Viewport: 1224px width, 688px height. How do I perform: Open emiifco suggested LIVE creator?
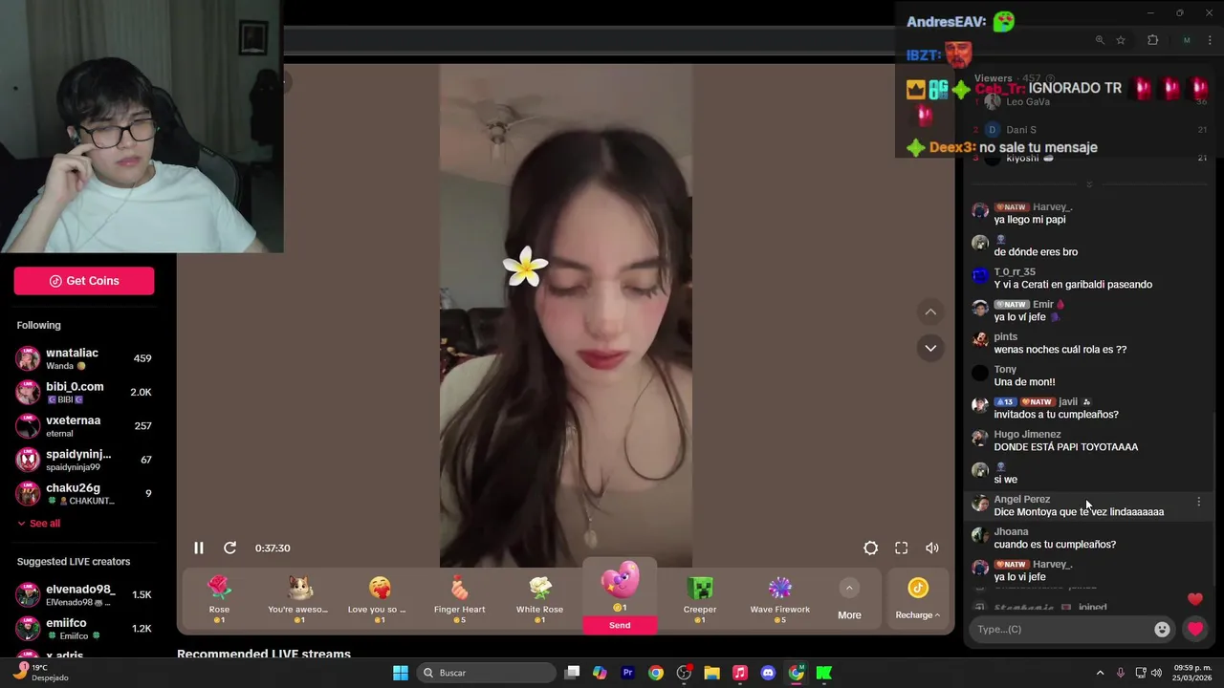[84, 628]
